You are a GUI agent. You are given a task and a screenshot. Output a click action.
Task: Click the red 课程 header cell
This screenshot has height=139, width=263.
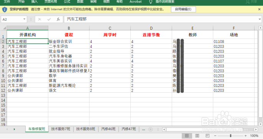69,35
